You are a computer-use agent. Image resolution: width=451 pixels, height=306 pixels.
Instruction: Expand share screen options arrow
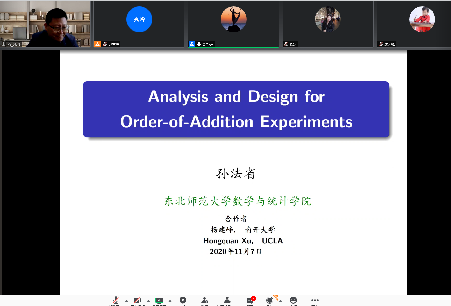170,301
